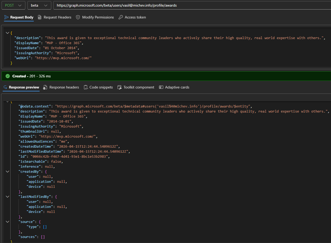
Task: Collapse the source object node
Action: click(7, 222)
